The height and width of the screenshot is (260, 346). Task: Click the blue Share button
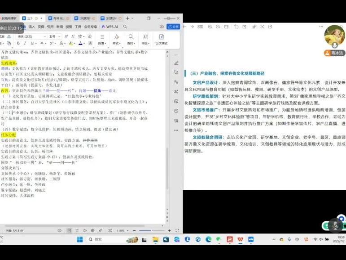173,27
